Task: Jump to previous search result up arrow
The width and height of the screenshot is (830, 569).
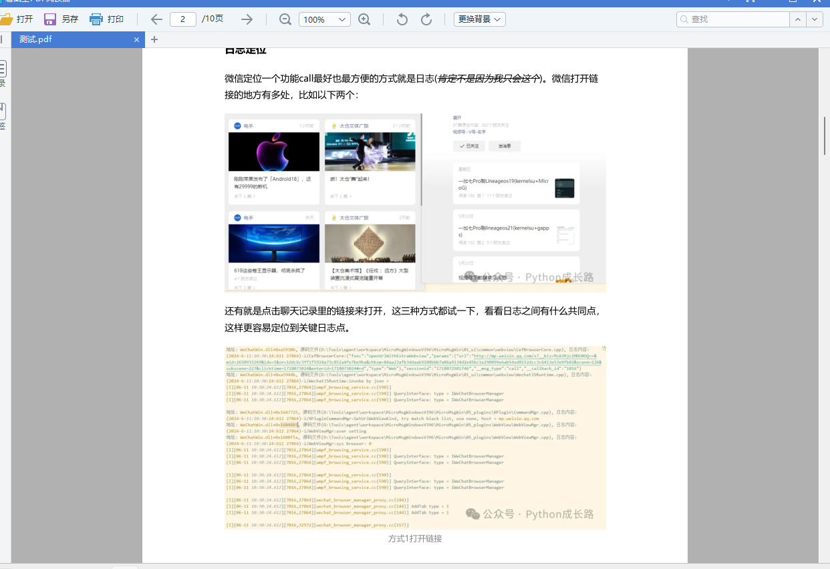Action: pos(798,19)
